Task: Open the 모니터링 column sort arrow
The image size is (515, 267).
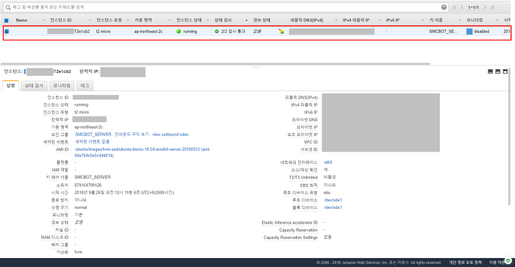Action: coord(497,21)
